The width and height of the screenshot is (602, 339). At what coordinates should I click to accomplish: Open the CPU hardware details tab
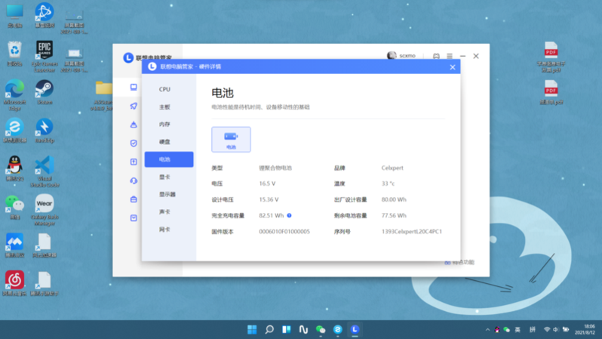point(164,89)
